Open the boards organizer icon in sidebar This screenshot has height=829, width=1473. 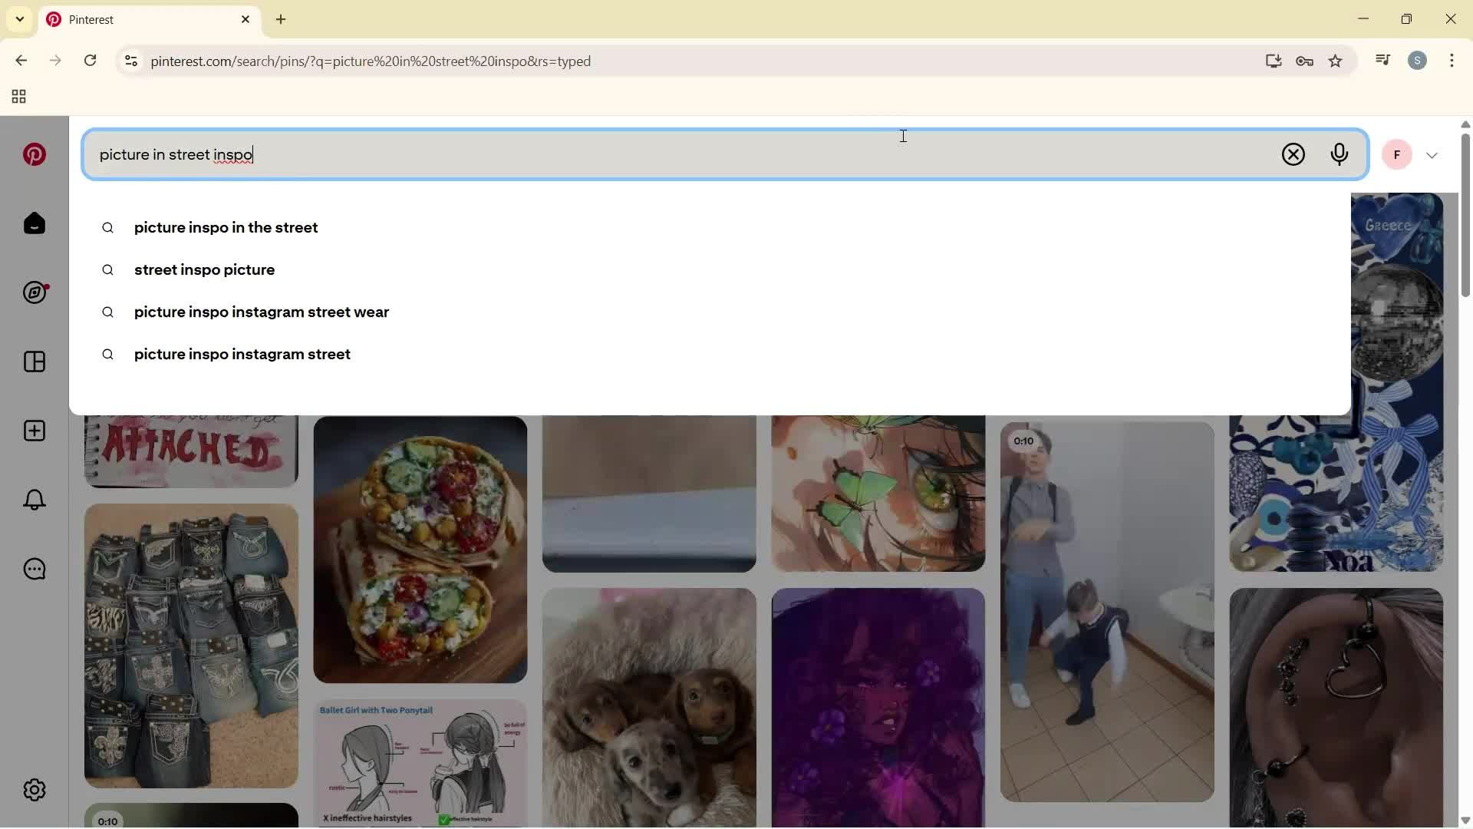pyautogui.click(x=34, y=361)
